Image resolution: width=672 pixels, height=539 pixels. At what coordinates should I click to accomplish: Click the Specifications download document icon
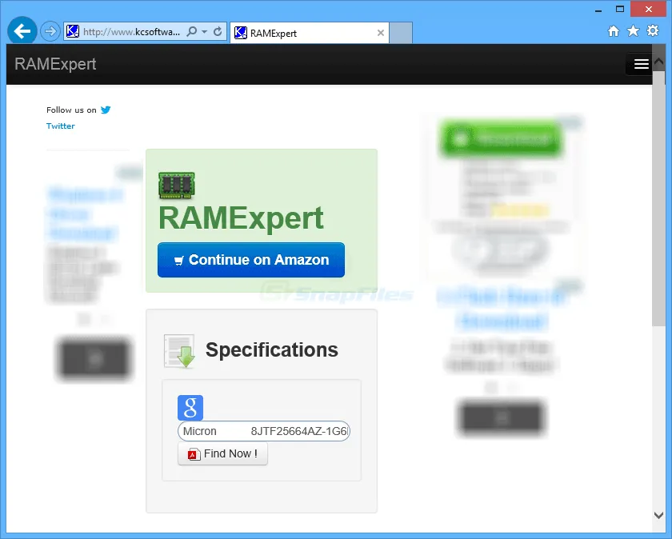179,350
